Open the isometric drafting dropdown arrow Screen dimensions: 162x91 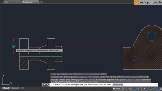point(145,89)
